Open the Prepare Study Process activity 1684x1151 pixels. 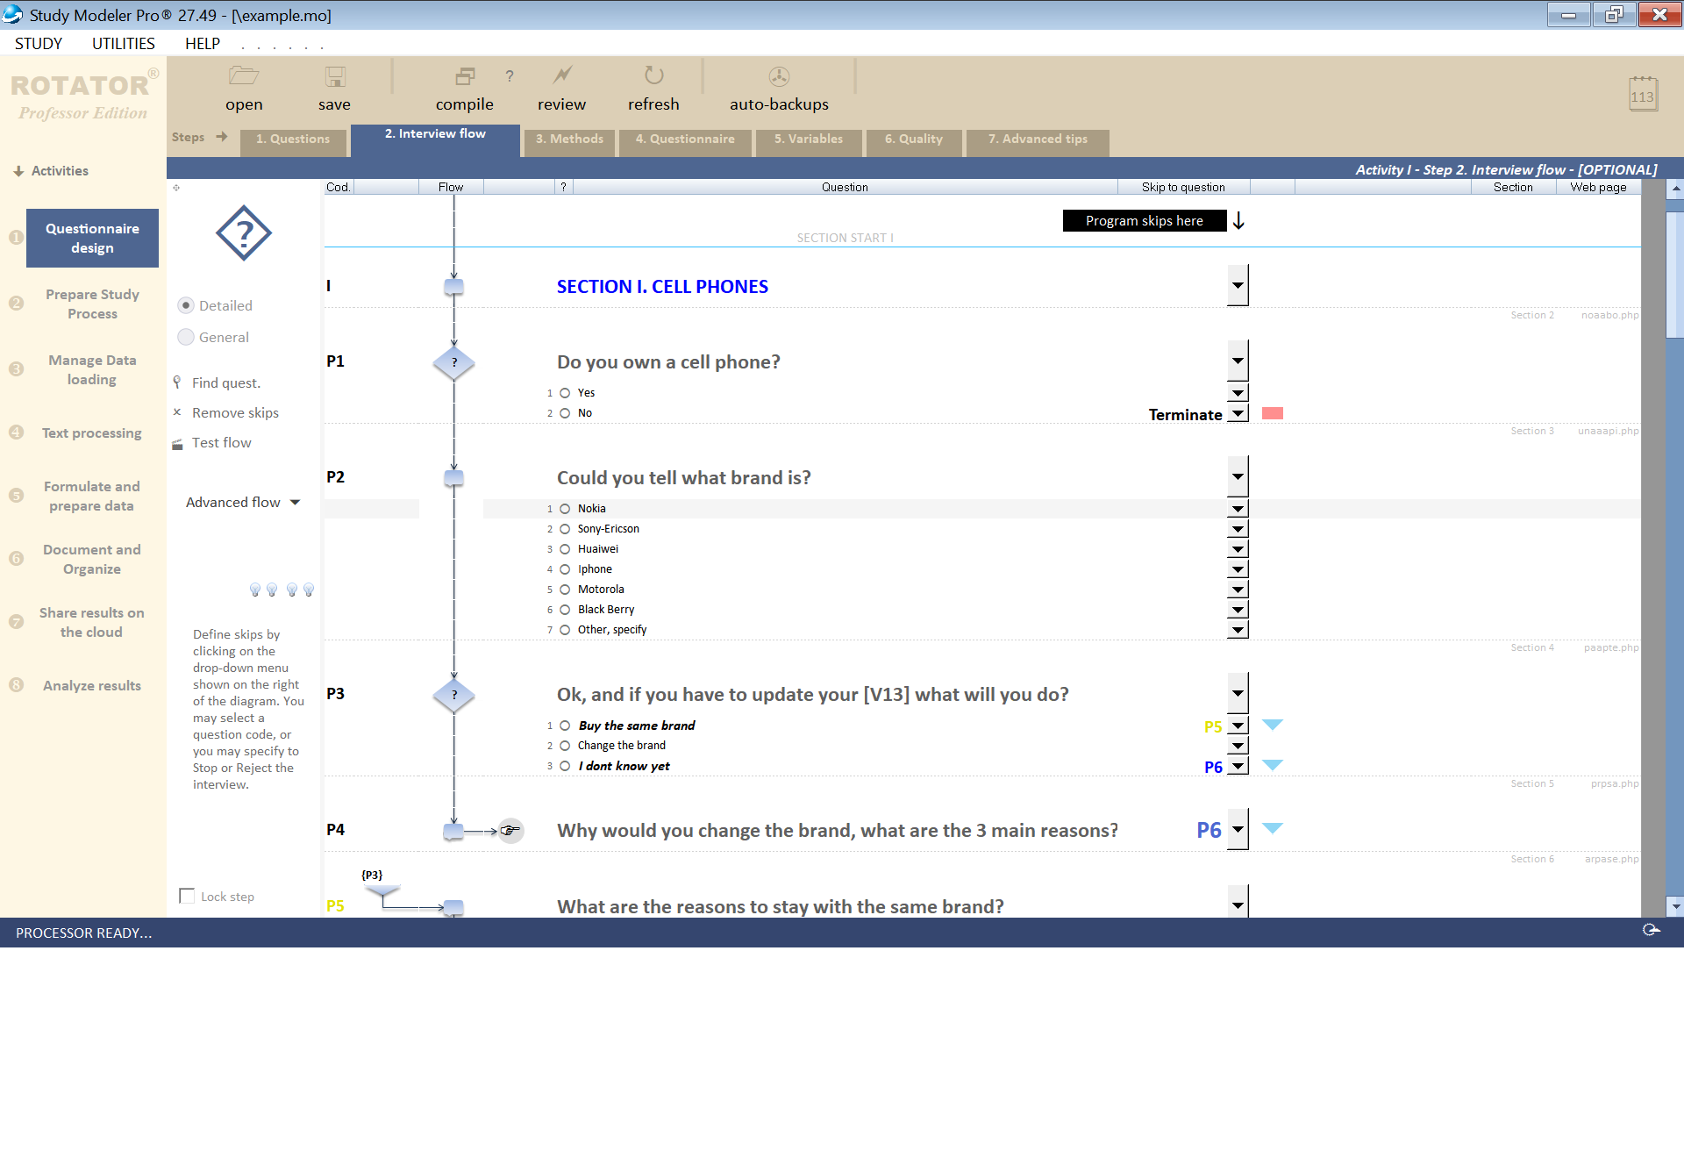92,304
